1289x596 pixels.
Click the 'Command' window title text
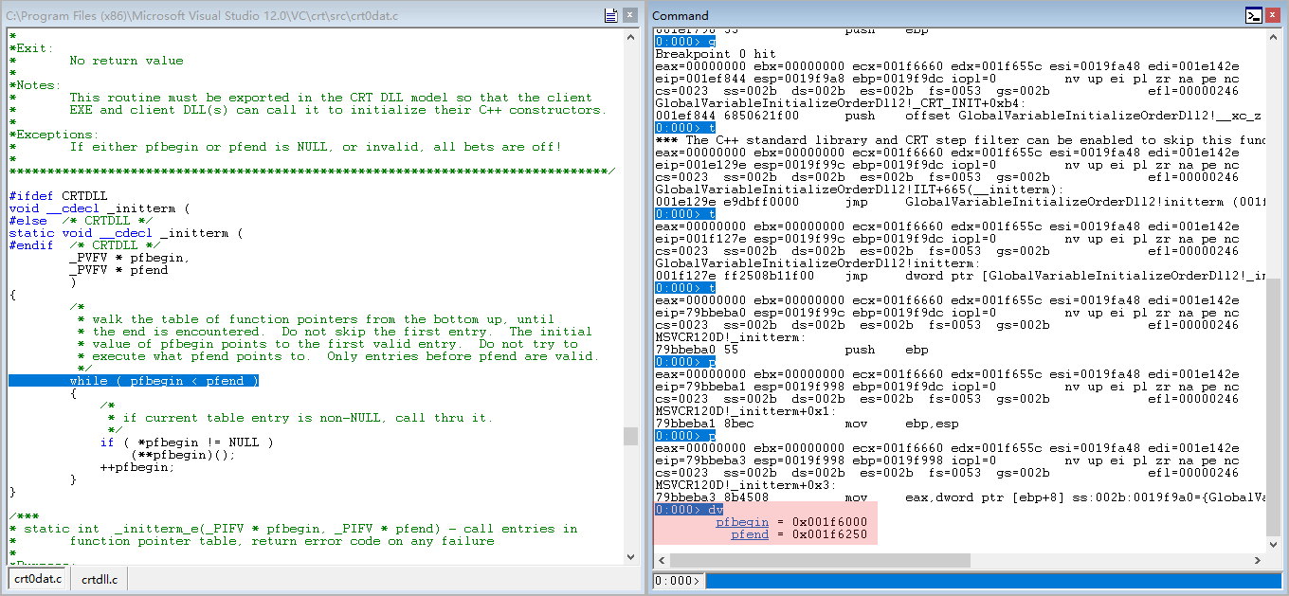pos(681,16)
